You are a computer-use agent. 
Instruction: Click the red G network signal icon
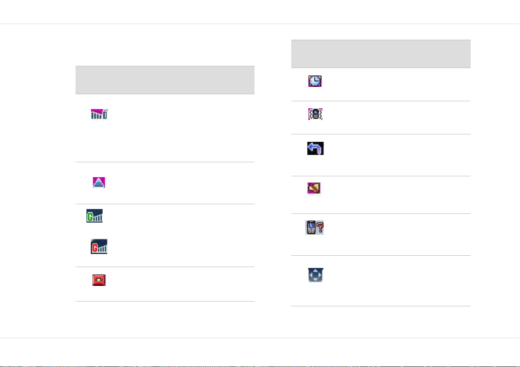[99, 247]
